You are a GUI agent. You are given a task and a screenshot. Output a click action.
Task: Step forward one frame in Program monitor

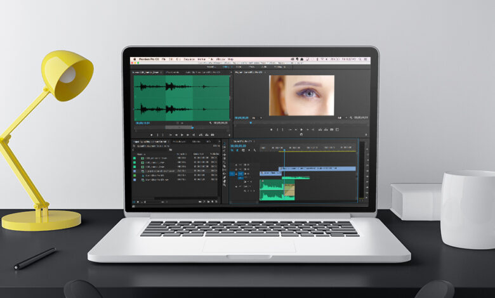(308, 129)
